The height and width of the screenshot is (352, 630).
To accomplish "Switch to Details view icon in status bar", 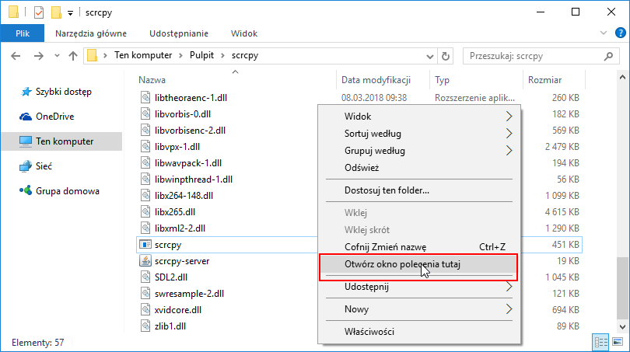I will [600, 342].
